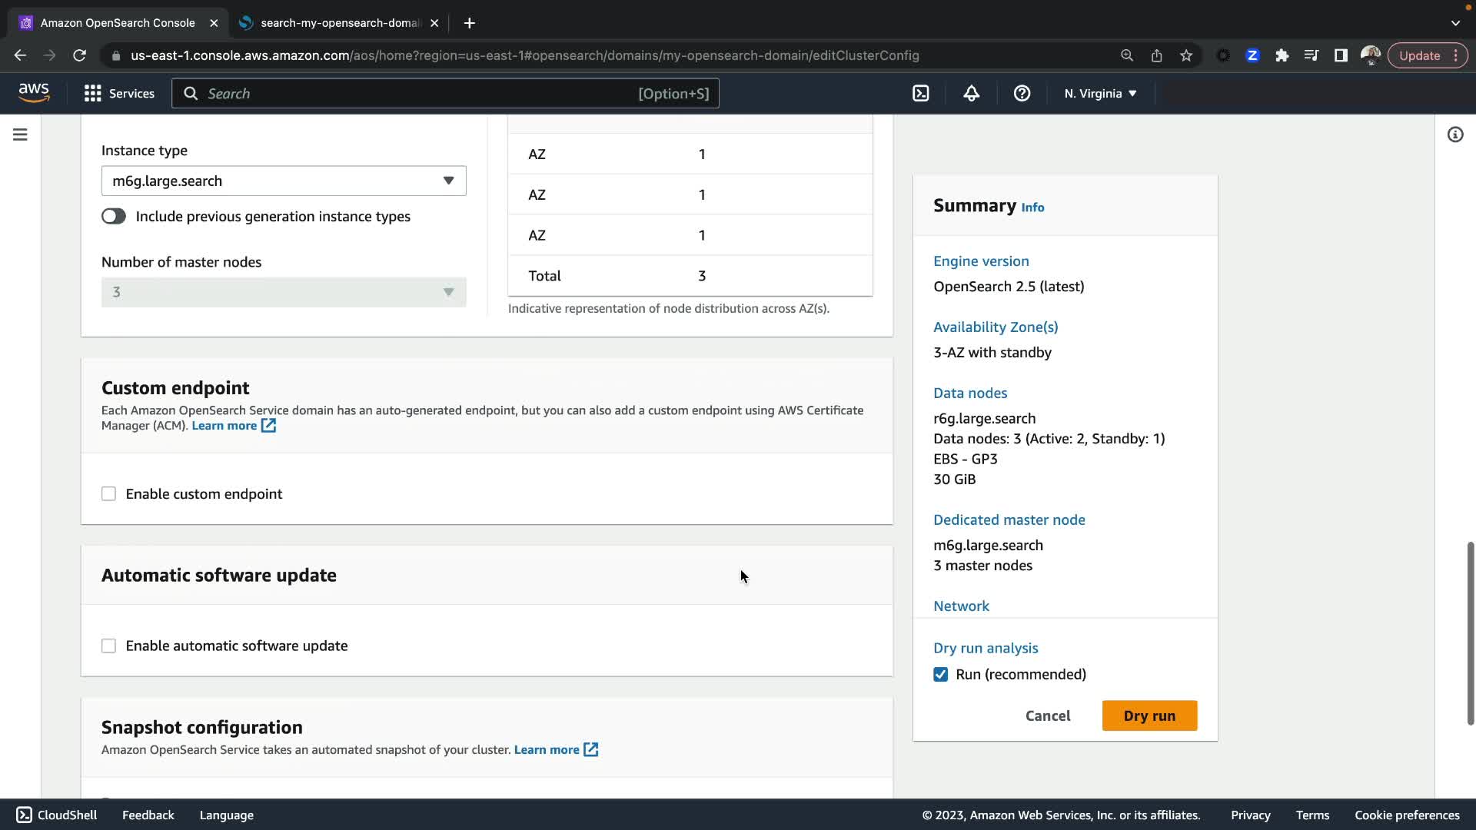Uncheck Run (recommended) dry run analysis
Screen dimensions: 1476x830
point(940,675)
